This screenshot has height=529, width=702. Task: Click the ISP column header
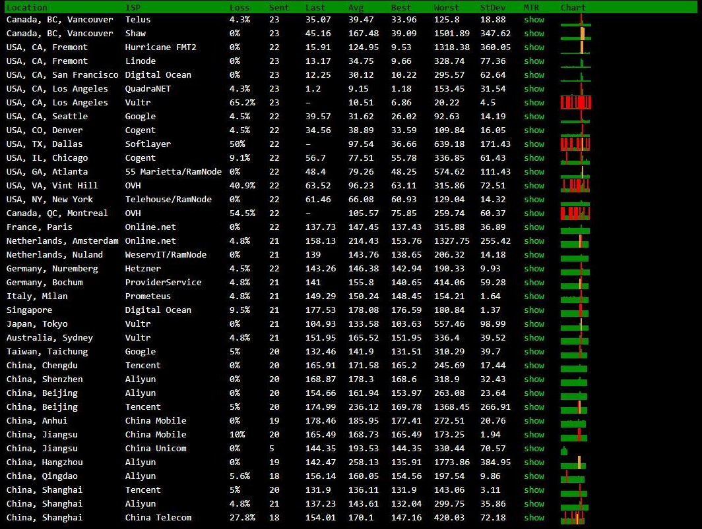133,8
